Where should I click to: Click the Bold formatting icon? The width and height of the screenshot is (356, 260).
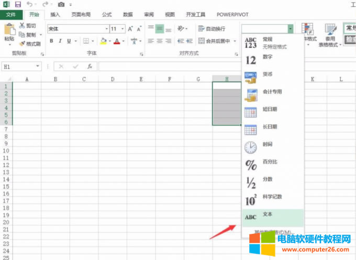pos(51,41)
